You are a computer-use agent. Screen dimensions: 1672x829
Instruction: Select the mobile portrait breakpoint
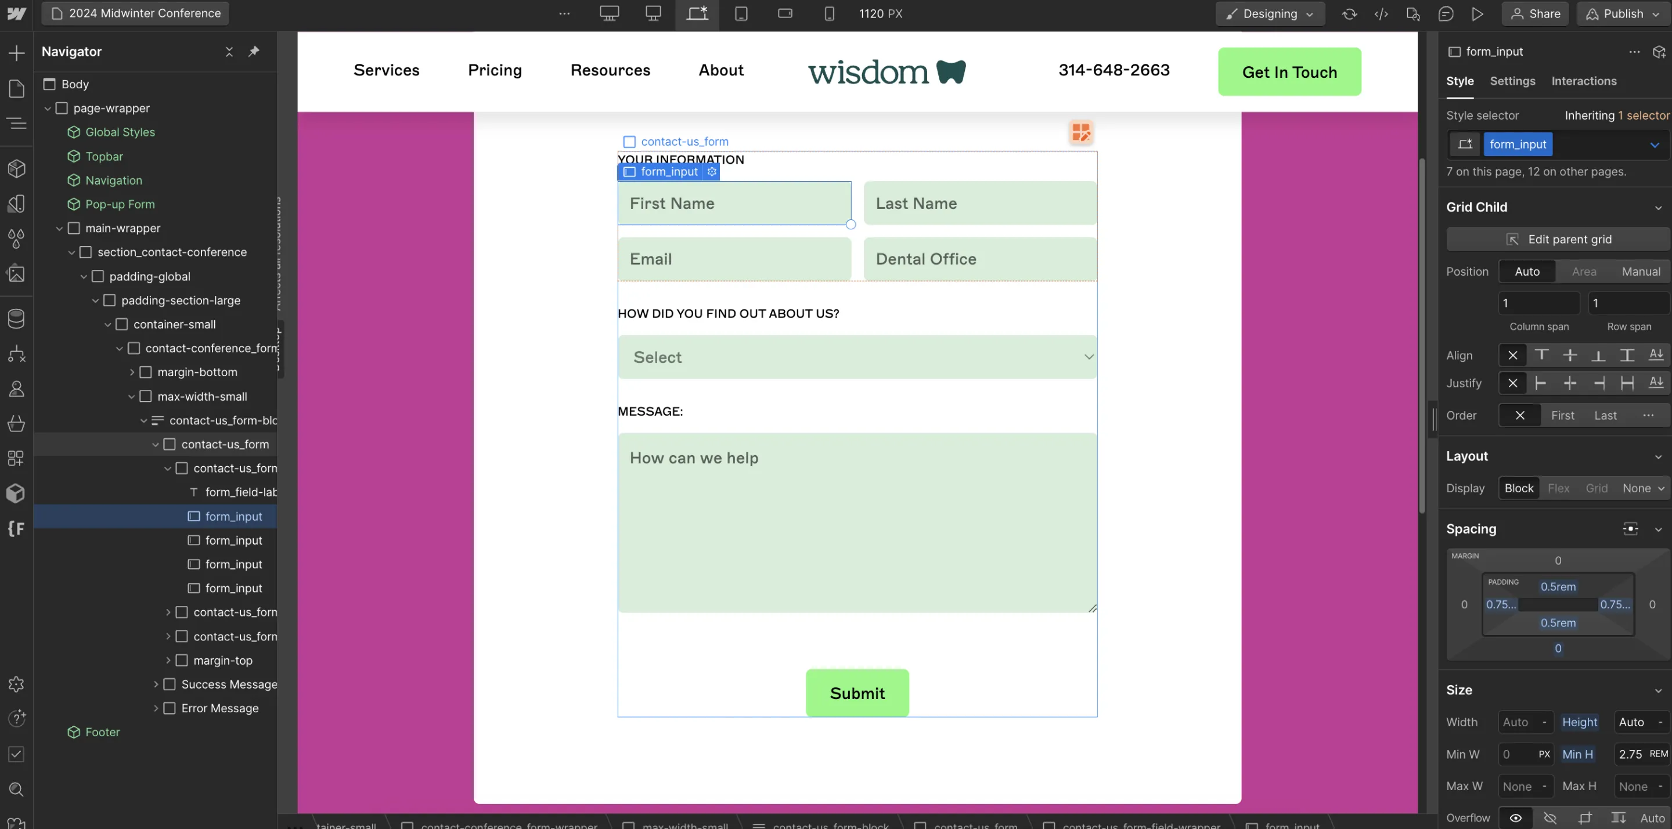(x=829, y=13)
